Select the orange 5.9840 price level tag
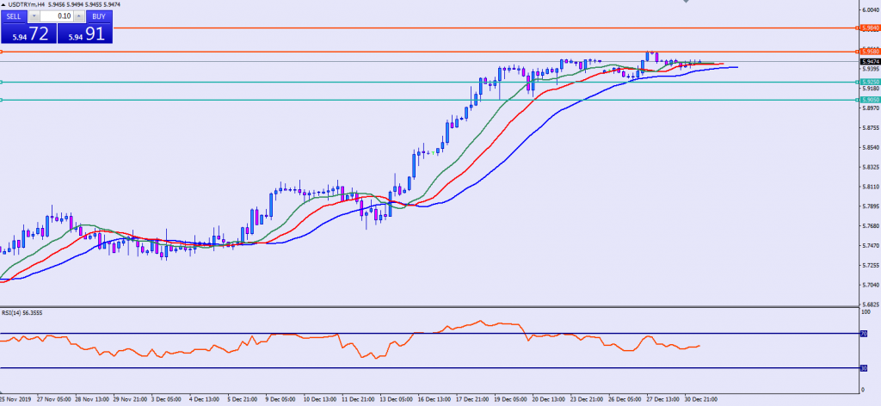 (x=868, y=28)
